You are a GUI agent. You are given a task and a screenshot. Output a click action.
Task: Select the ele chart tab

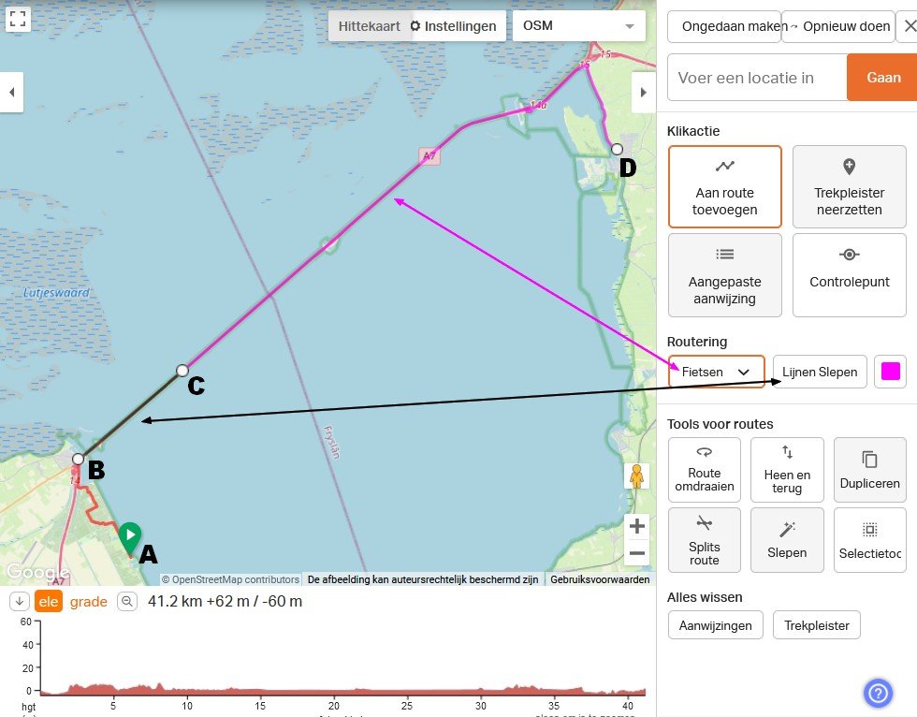pyautogui.click(x=49, y=601)
